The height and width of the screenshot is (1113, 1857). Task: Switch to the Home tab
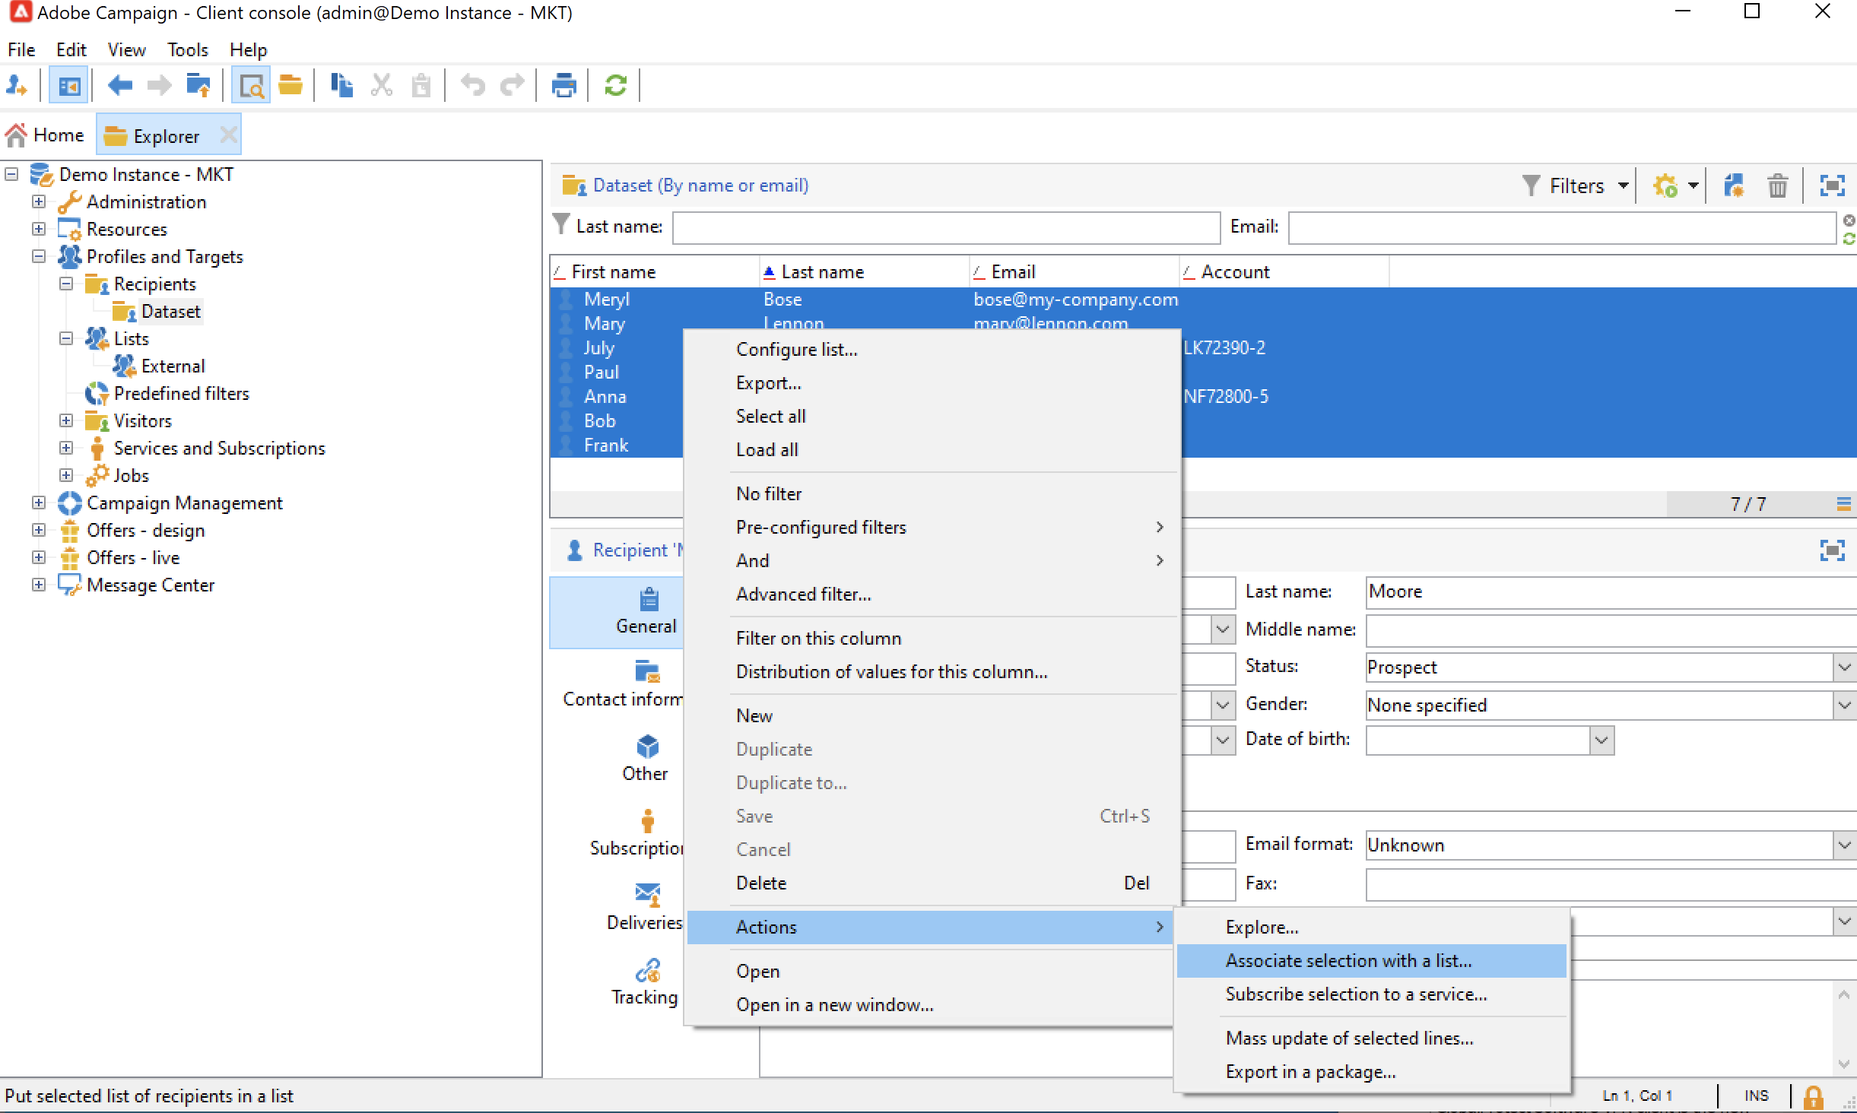coord(46,135)
